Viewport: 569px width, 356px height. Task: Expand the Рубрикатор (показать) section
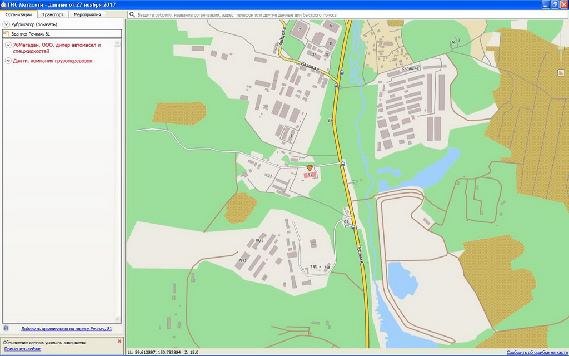click(6, 24)
